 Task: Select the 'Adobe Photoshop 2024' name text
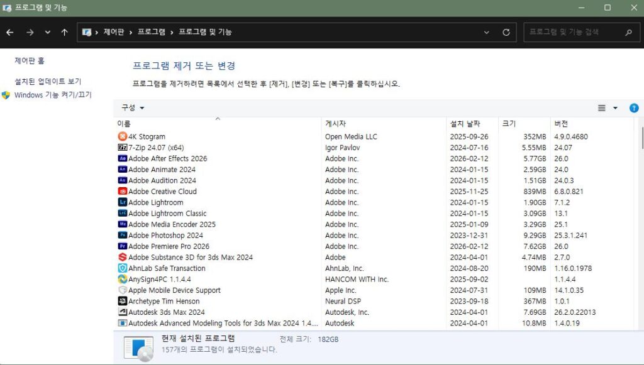coord(165,235)
